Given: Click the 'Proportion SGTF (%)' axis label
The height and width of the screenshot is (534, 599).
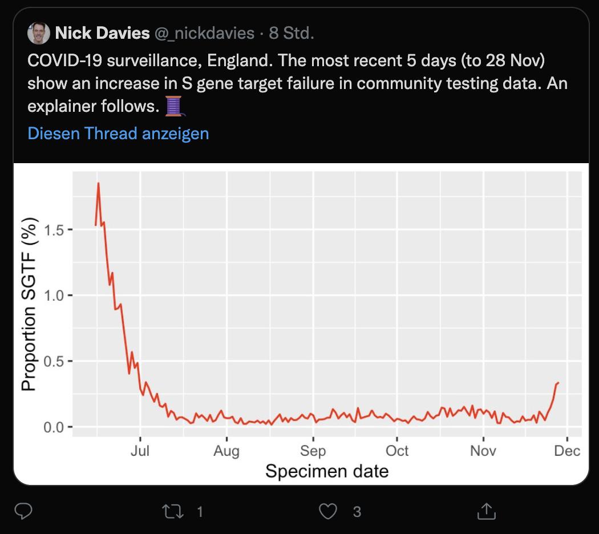Looking at the screenshot, I should pyautogui.click(x=29, y=305).
